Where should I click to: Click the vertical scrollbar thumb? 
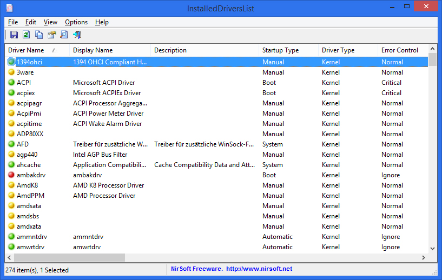point(432,59)
